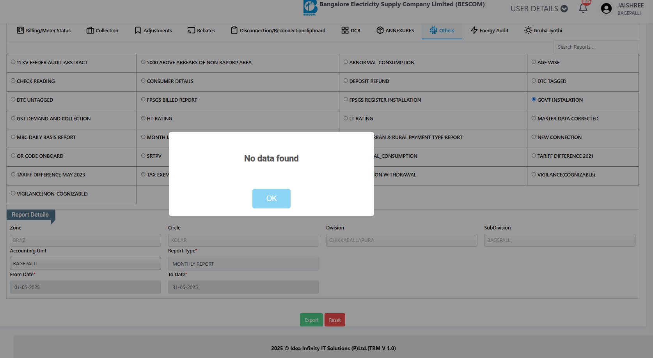Click the ANNEXURES box icon
Image resolution: width=653 pixels, height=358 pixels.
tap(380, 30)
